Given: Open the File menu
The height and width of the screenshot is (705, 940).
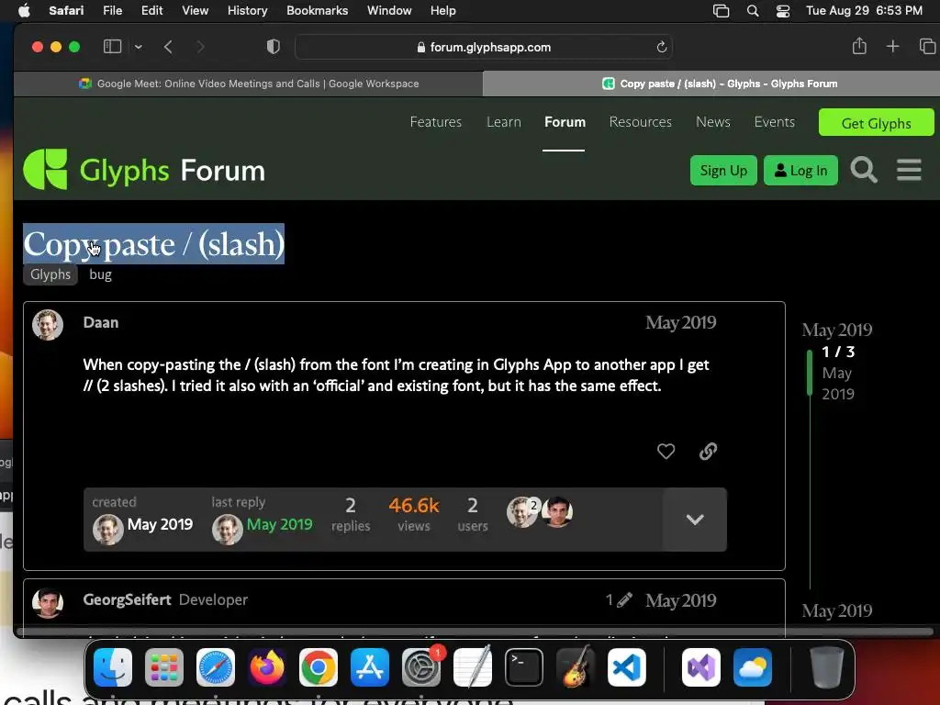Looking at the screenshot, I should pos(112,10).
